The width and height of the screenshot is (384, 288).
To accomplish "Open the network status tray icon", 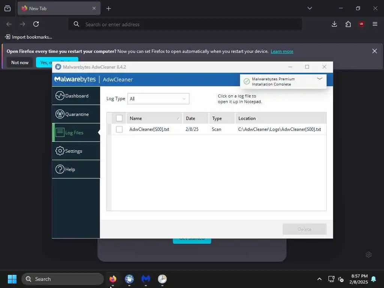I will 331,279.
